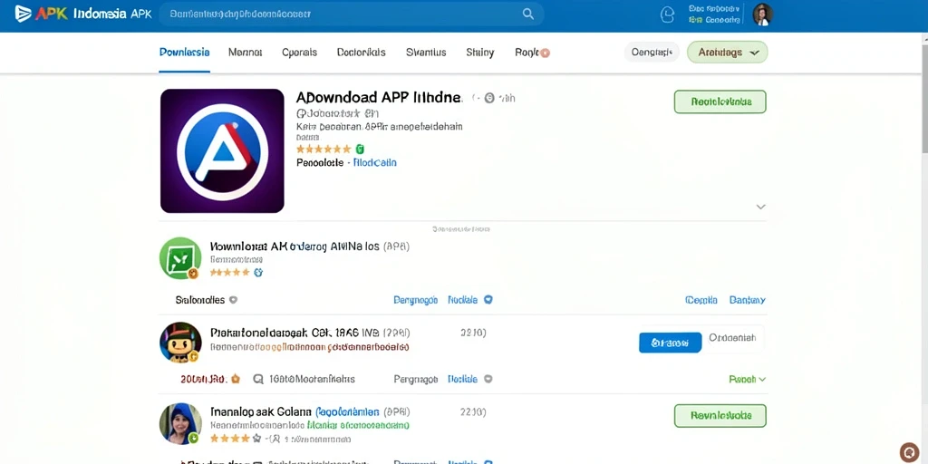Image resolution: width=928 pixels, height=464 pixels.
Task: Click green download button on main app card
Action: [720, 101]
